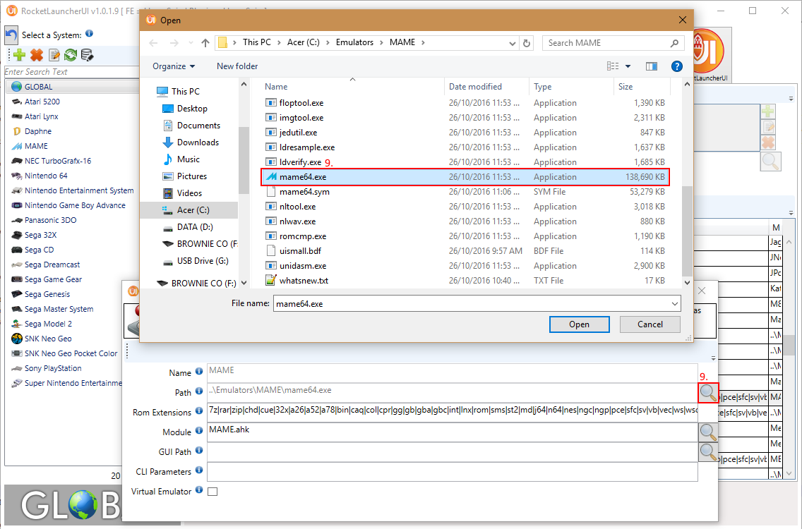
Task: Click the green plus Add System icon
Action: tap(20, 55)
